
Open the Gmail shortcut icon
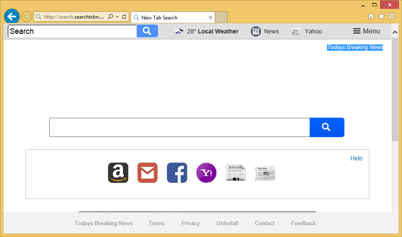tap(147, 173)
